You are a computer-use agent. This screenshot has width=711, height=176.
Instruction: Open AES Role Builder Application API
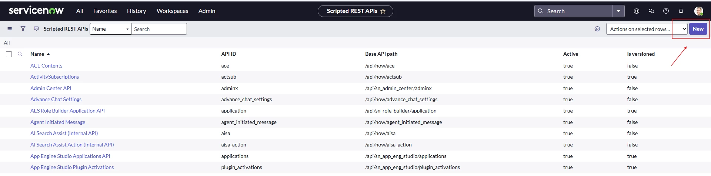(67, 111)
